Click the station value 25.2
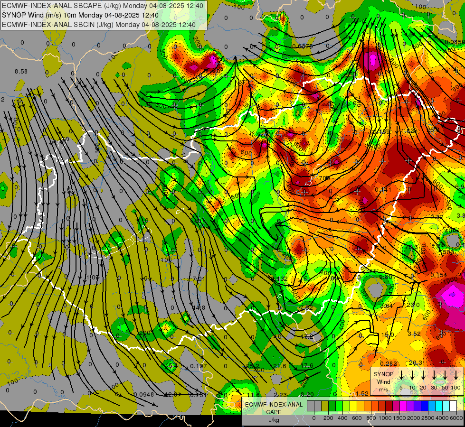 pyautogui.click(x=253, y=366)
